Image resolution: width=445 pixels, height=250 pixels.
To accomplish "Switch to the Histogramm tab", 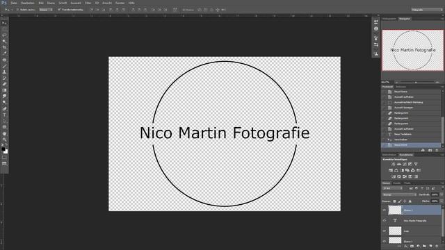I will tap(389, 19).
